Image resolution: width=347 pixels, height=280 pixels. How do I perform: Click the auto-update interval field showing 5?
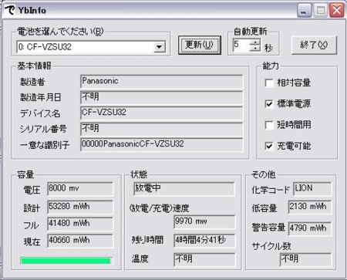(x=241, y=45)
